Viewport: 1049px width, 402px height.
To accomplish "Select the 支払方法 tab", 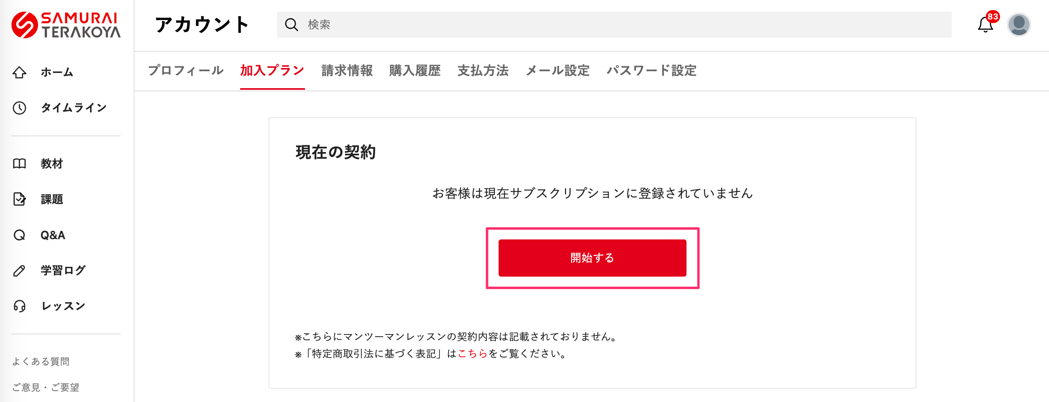I will click(482, 71).
